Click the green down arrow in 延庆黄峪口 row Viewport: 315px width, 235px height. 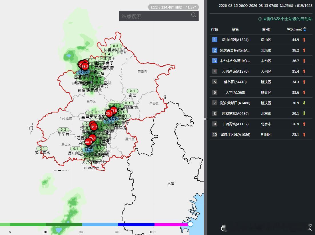[304, 103]
